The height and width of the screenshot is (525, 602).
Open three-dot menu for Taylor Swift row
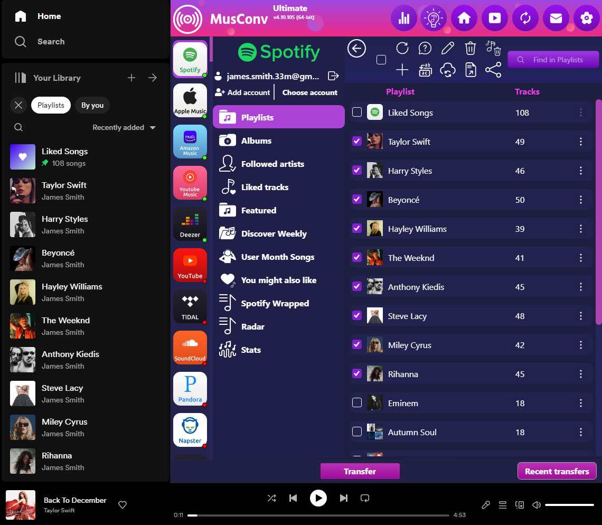(x=580, y=142)
